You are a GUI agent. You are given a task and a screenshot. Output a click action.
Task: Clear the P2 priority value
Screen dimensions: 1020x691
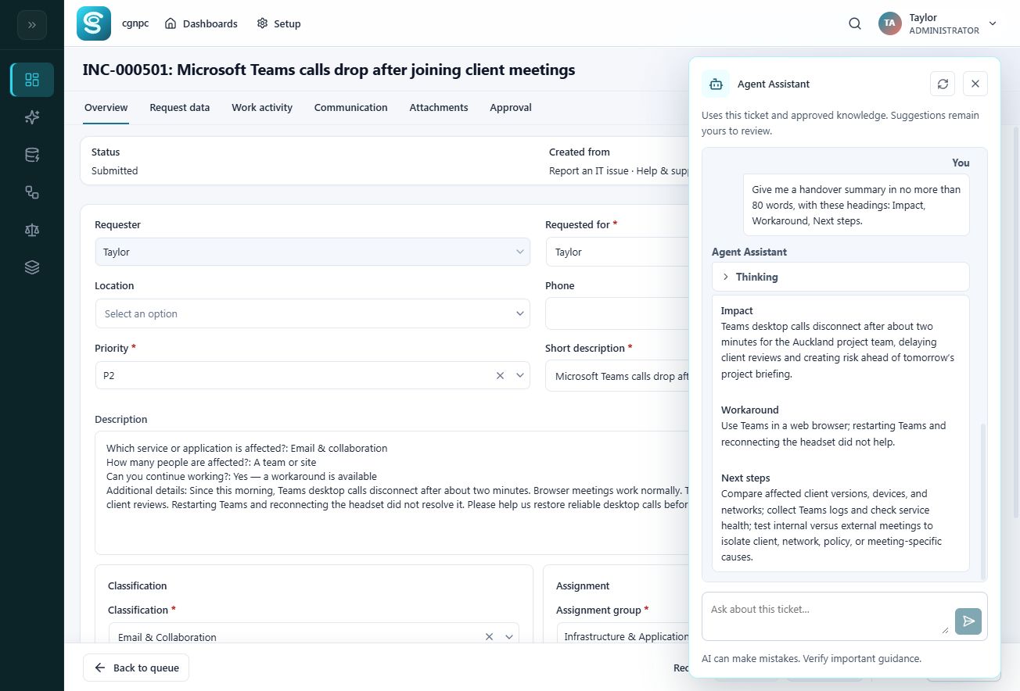pyautogui.click(x=501, y=376)
